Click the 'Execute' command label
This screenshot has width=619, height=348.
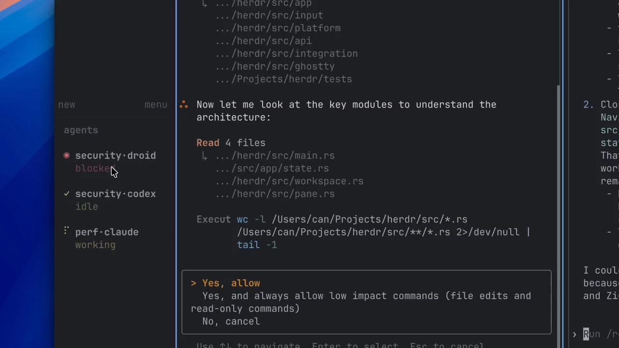tap(214, 219)
